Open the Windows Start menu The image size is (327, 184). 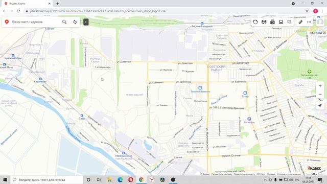[x=5, y=179]
